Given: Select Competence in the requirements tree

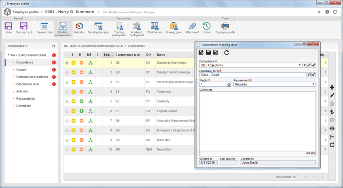Looking at the screenshot, I should point(25,63).
